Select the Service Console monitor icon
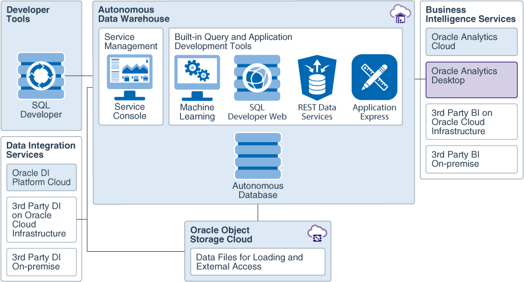 130,78
